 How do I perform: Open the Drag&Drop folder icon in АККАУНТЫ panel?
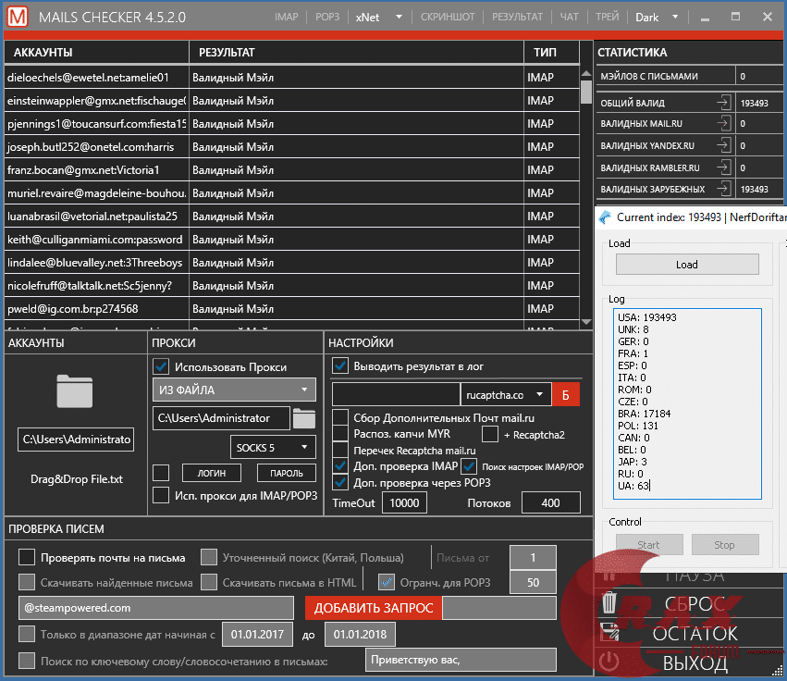pyautogui.click(x=75, y=390)
